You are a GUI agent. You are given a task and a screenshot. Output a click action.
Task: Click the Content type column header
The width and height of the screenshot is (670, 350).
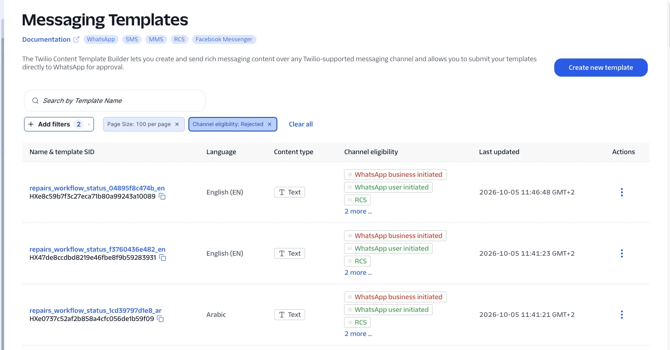[x=294, y=152]
